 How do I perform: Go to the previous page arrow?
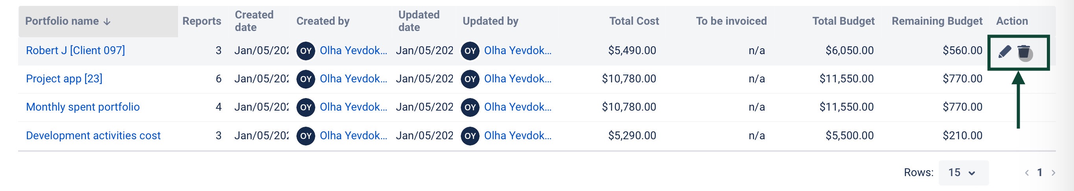[x=1027, y=173]
